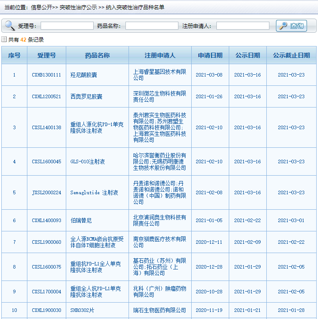This screenshot has width=318, height=319.
Task: Click drug name 重组抗PD-L1全人单克隆抗体注射液
Action: click(95, 267)
